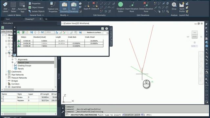The image size is (210, 118).
Task: Select Catchments tree item
Action: coord(16,72)
